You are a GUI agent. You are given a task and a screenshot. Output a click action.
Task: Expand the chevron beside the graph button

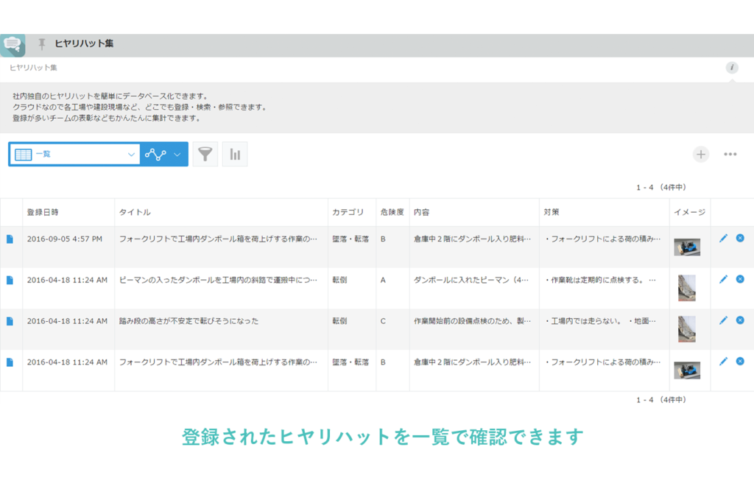(x=177, y=154)
